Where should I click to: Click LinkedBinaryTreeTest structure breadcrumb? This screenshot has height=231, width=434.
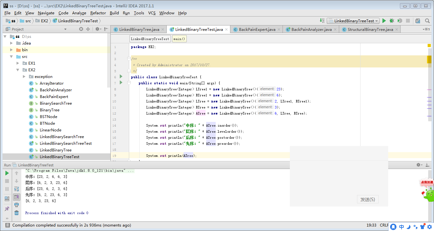[x=150, y=39]
